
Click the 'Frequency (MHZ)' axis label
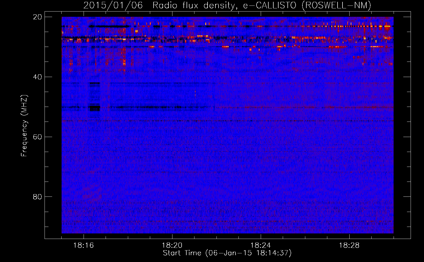click(x=24, y=125)
